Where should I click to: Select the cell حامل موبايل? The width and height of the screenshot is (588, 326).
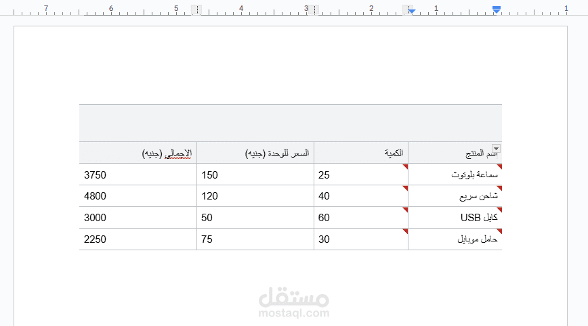(455, 239)
